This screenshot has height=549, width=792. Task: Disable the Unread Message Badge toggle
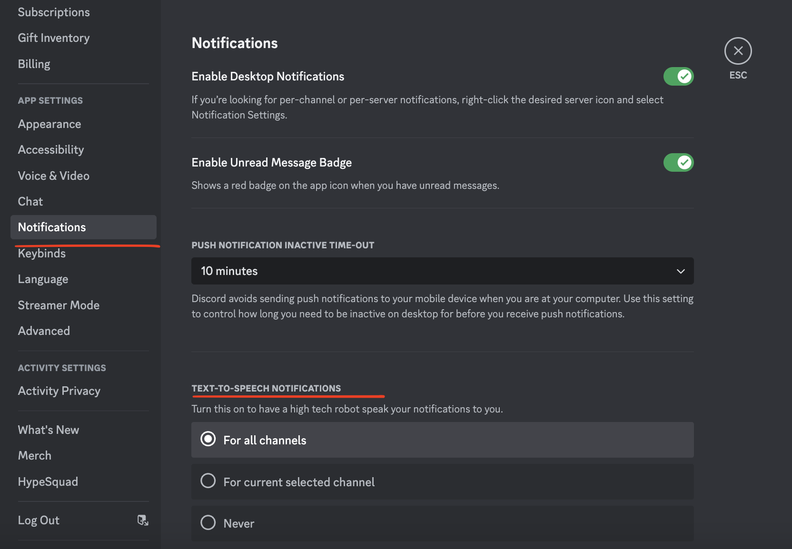point(678,163)
